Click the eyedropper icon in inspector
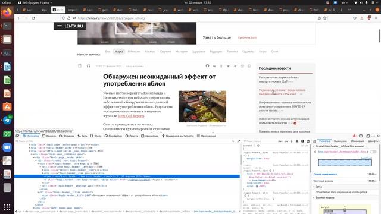Screen dimensions: 381x214 [x=239, y=141]
